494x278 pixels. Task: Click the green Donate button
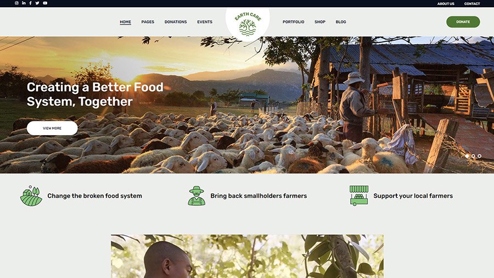(463, 22)
